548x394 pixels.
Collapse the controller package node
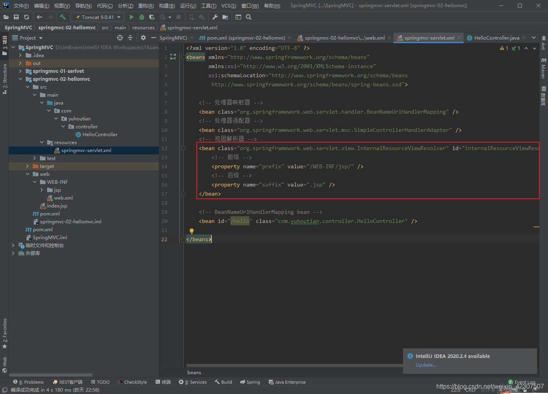pyautogui.click(x=63, y=126)
